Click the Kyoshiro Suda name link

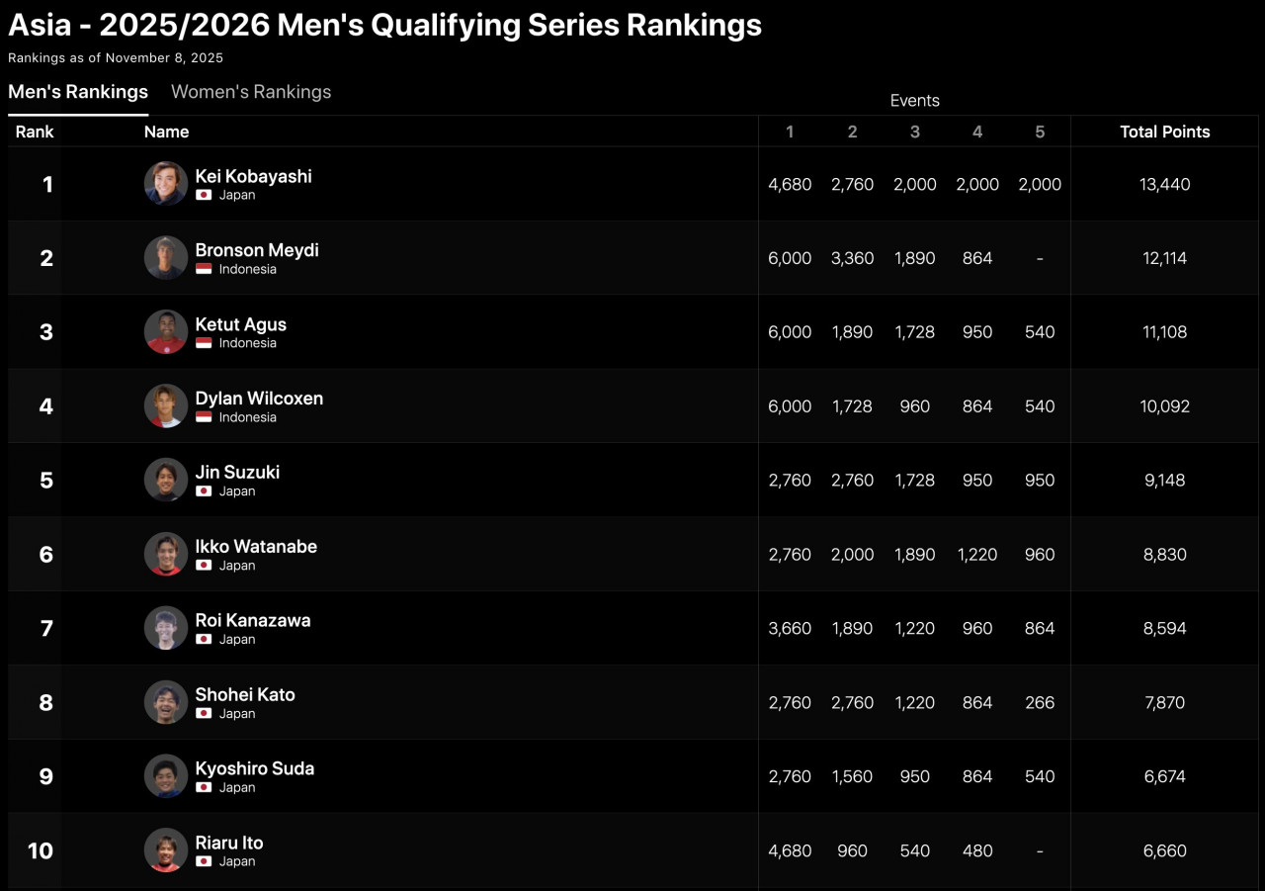click(255, 768)
